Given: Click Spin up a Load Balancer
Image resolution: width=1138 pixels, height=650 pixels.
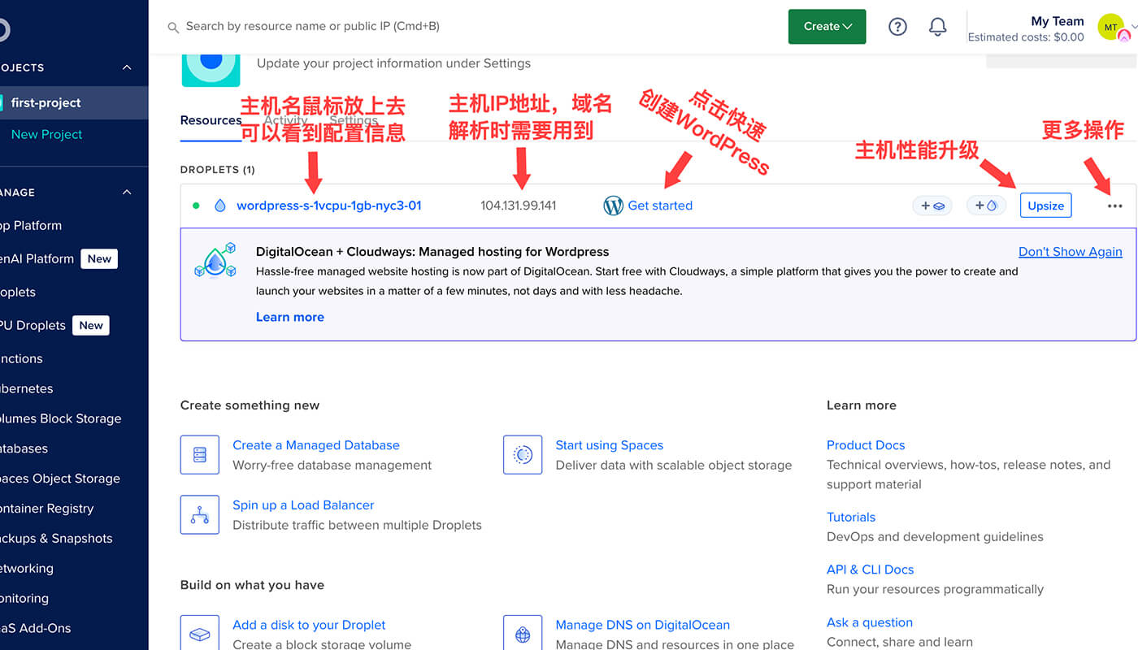Looking at the screenshot, I should (303, 505).
